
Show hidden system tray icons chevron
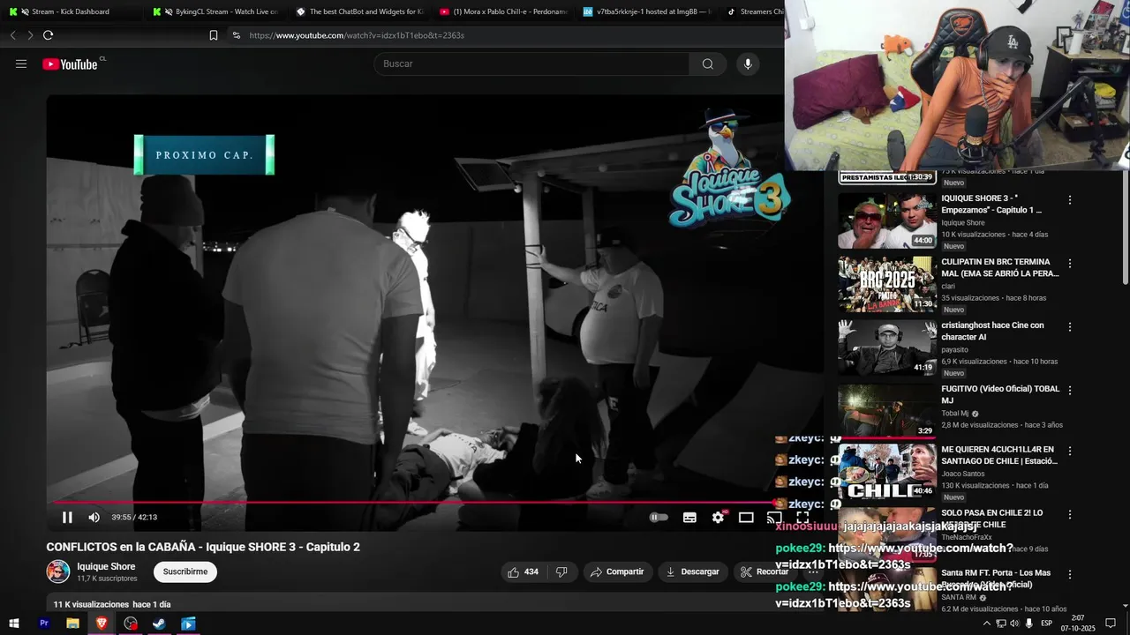pos(986,624)
